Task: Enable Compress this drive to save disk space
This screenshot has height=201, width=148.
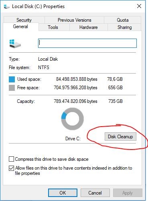Action: [11, 159]
